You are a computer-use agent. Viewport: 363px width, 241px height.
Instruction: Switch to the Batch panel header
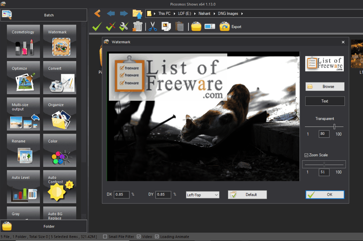44,15
